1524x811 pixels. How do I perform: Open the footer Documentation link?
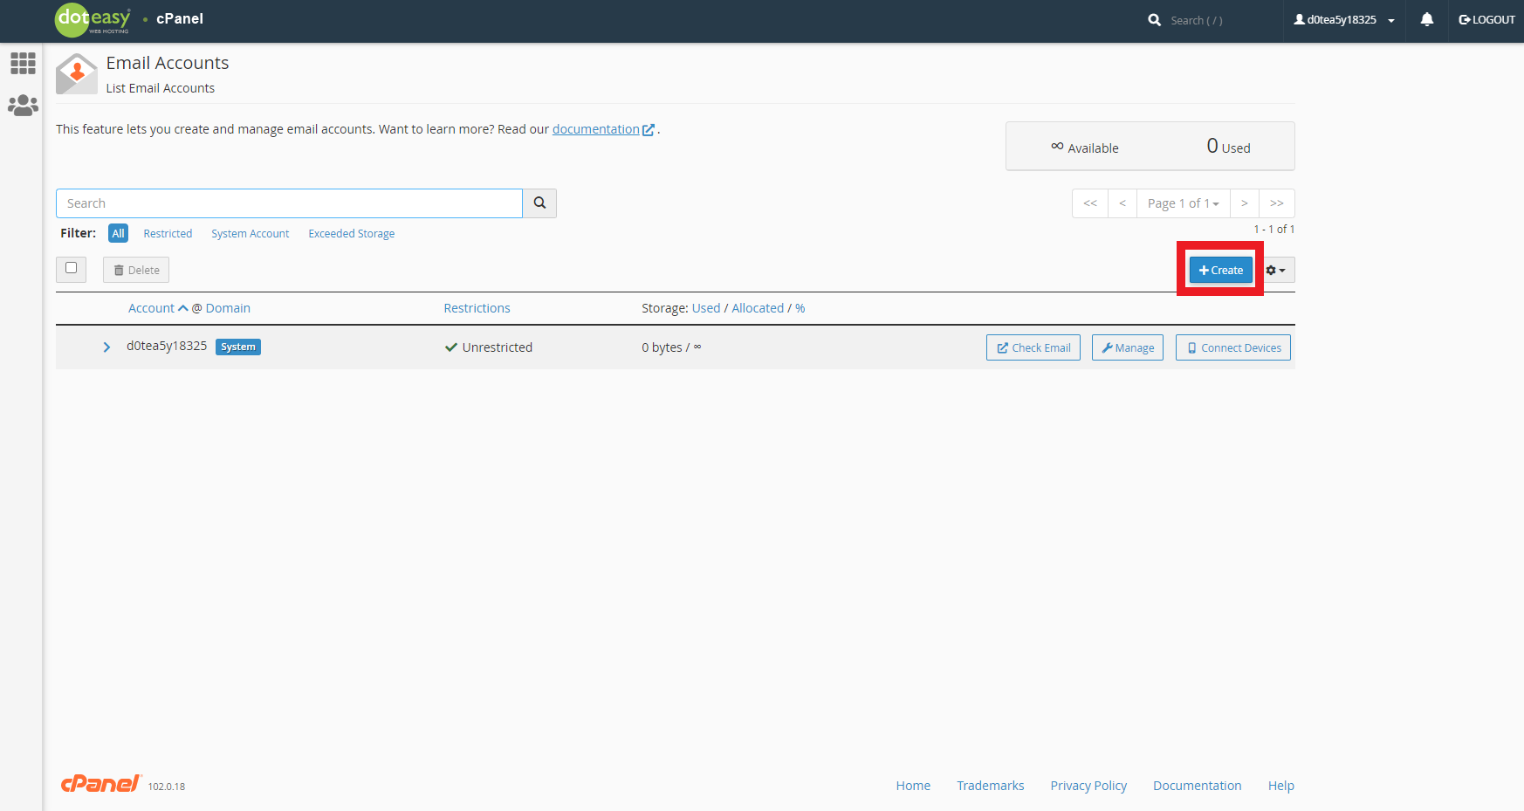1198,786
